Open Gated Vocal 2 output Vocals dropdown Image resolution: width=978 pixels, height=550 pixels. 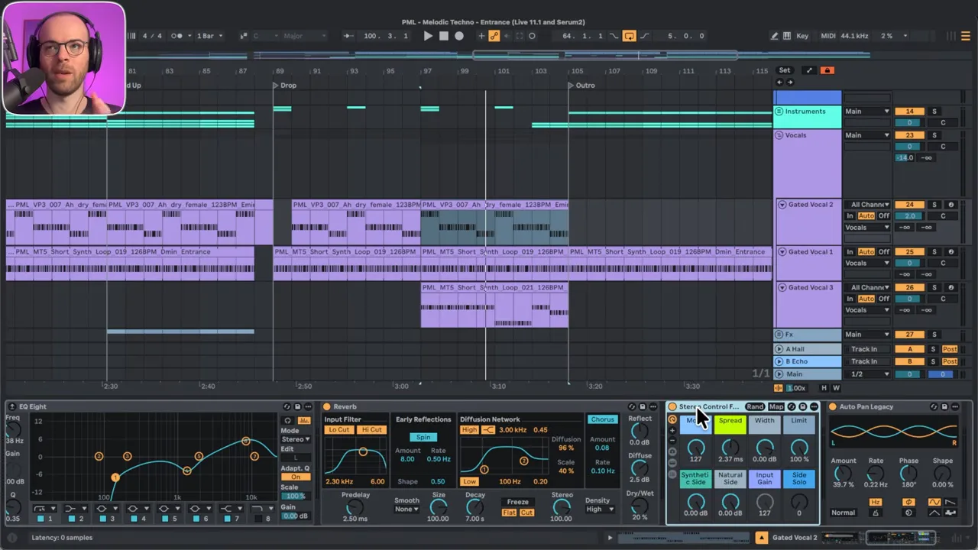(866, 228)
